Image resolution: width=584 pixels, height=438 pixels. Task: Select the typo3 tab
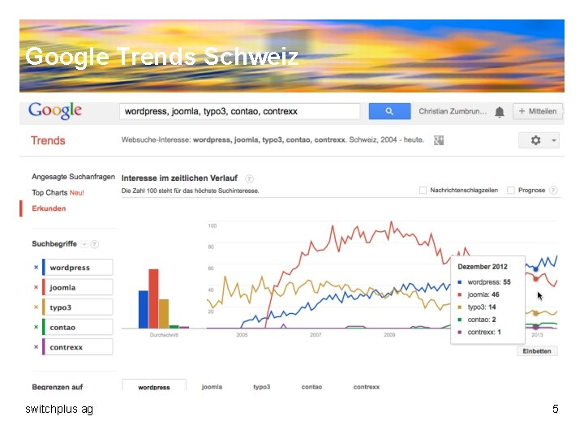click(x=261, y=387)
